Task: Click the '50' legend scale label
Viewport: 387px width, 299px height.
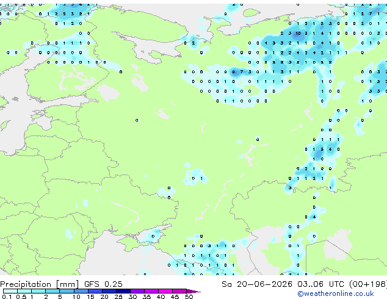Action: (x=189, y=297)
